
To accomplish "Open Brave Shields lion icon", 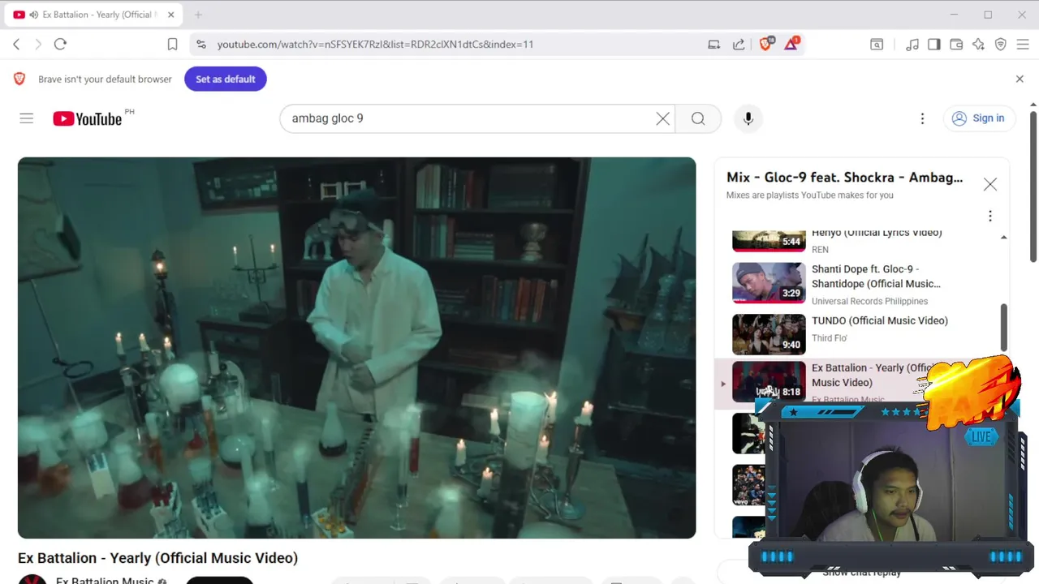I will (x=765, y=44).
